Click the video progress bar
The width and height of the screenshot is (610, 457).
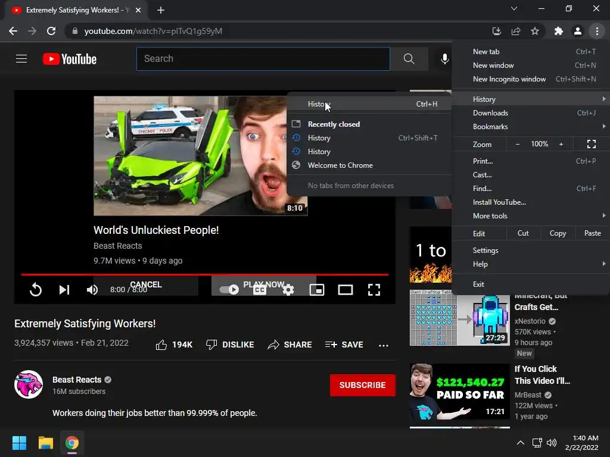pos(205,274)
